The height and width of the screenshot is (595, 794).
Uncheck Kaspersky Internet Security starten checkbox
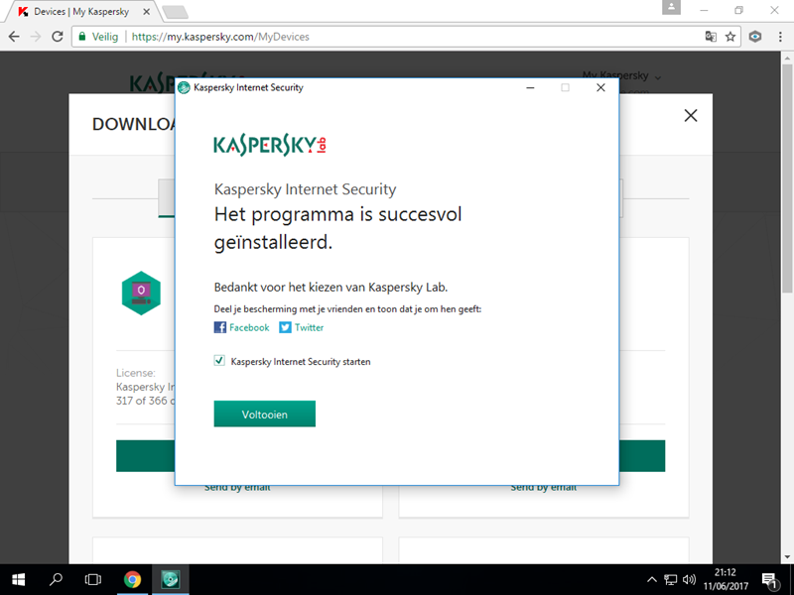[219, 362]
